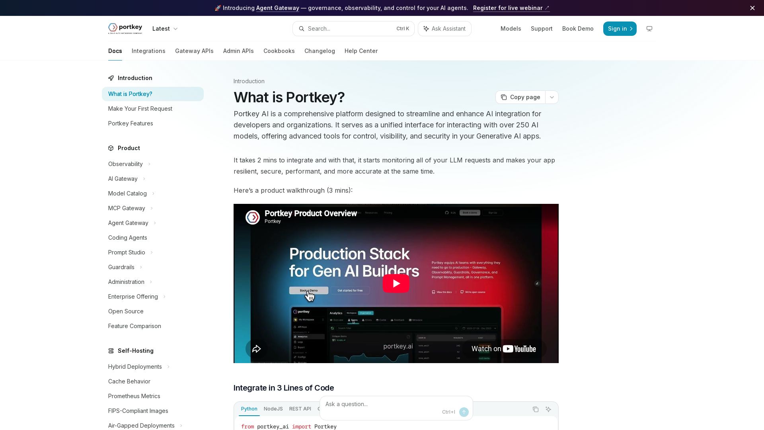Open the Latest version dropdown
Image resolution: width=764 pixels, height=430 pixels.
165,29
